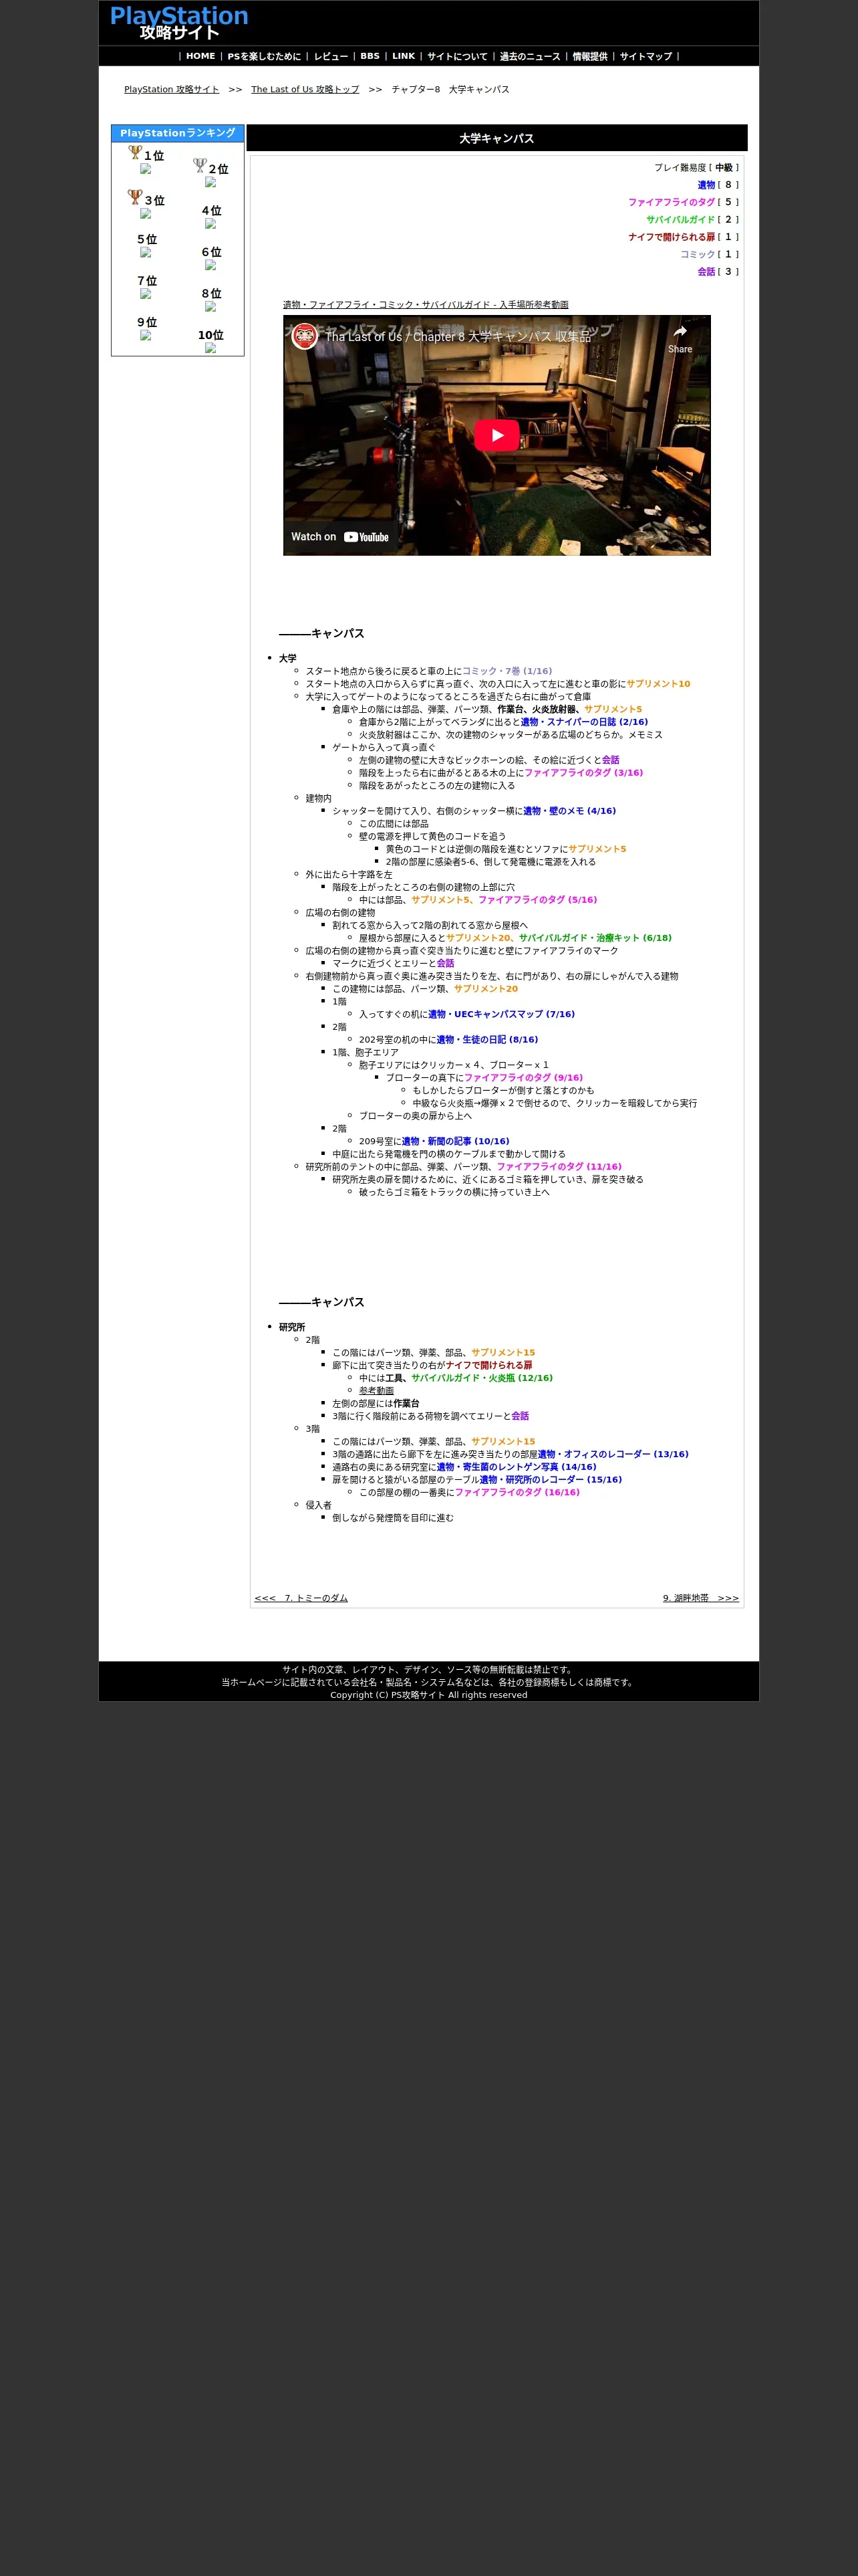Open PSを楽しむために menu item
858x2576 pixels.
[x=264, y=56]
